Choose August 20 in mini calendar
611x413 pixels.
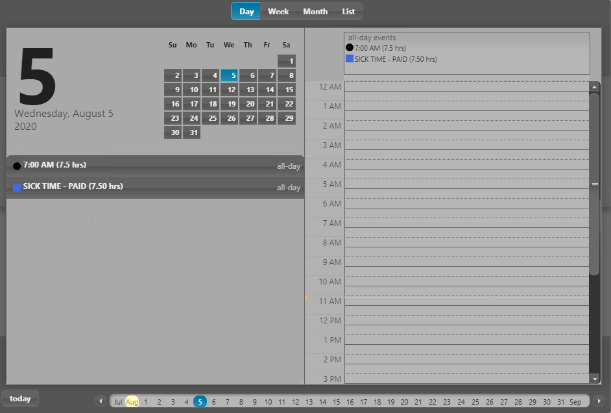(248, 104)
